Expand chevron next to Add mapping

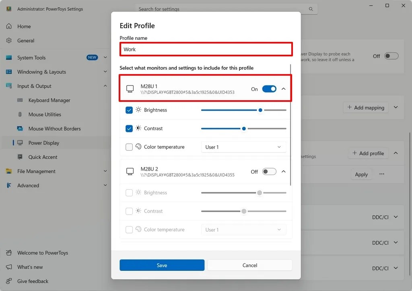(396, 107)
